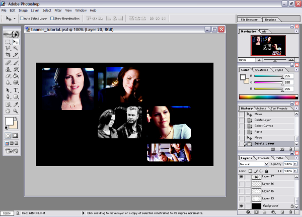Click delete layer trash icon in Layers panel
Screen dimensions: 302x217
[290, 212]
